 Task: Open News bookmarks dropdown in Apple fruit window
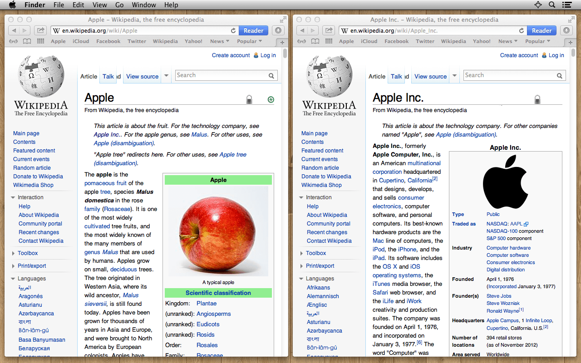pyautogui.click(x=220, y=41)
